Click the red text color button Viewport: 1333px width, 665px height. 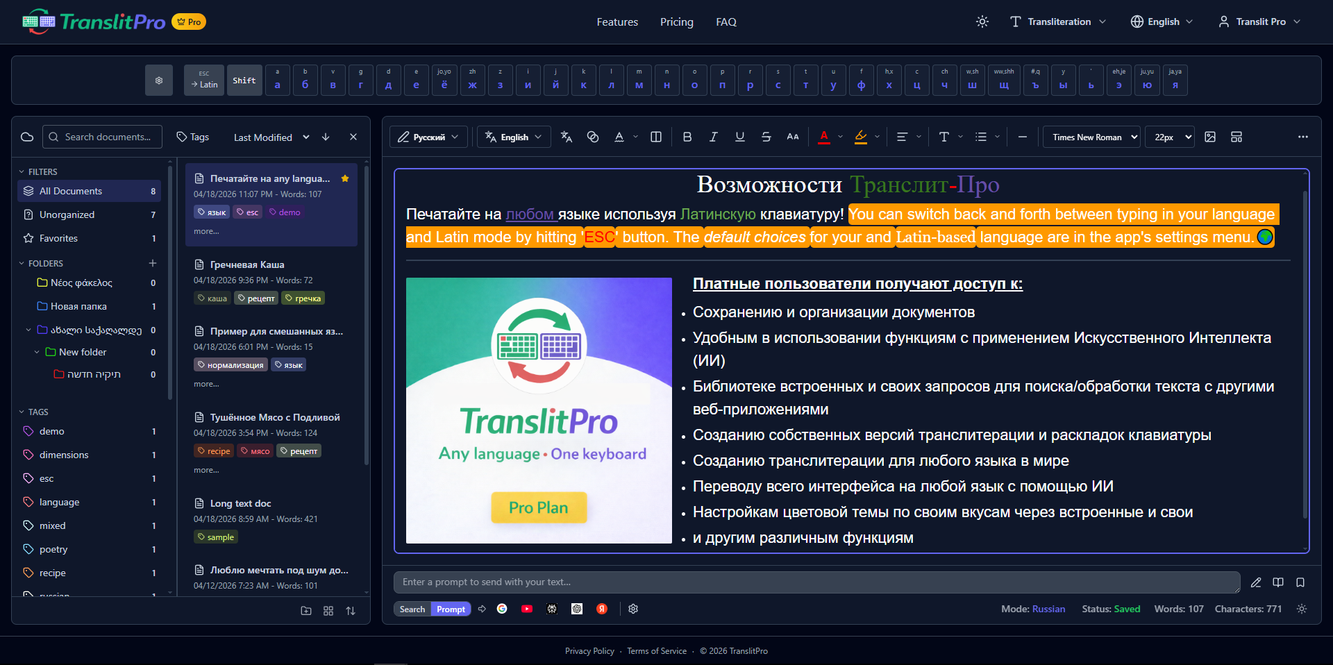tap(824, 137)
